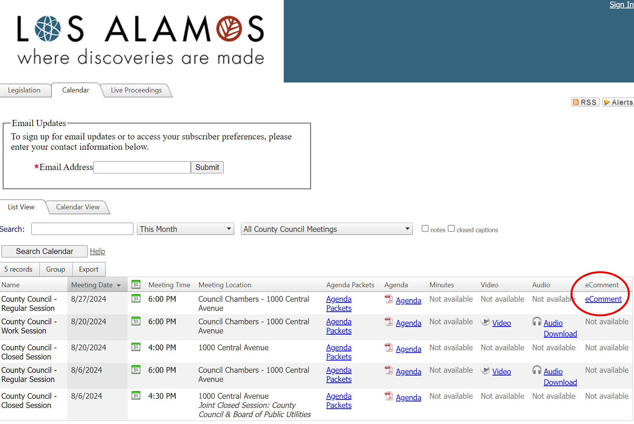Click the Sign In link
The height and width of the screenshot is (424, 634).
tap(621, 5)
